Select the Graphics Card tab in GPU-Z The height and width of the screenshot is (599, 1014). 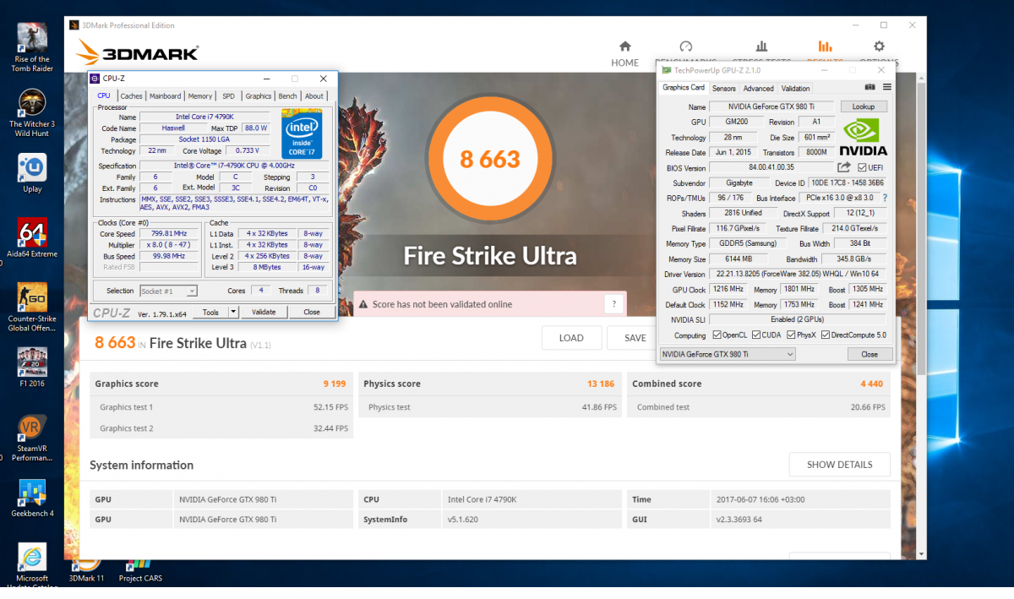[x=683, y=87]
